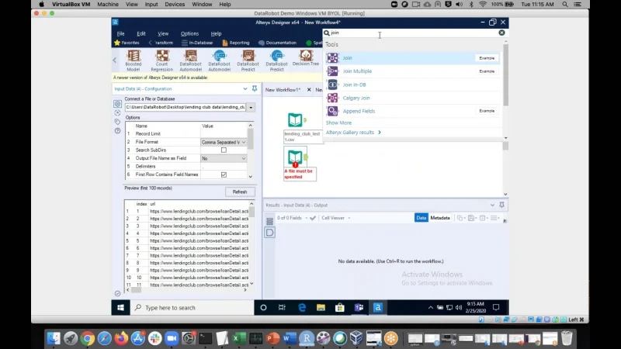The image size is (621, 349).
Task: Clear the tool search box
Action: 501,33
